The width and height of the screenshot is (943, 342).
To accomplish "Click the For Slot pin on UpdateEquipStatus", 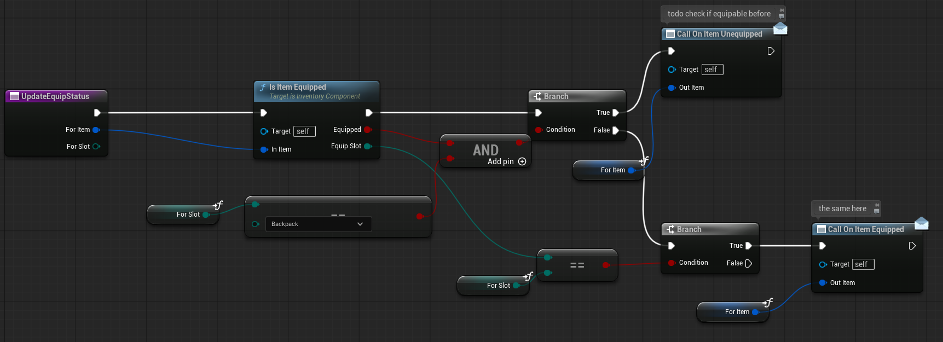I will (x=96, y=147).
